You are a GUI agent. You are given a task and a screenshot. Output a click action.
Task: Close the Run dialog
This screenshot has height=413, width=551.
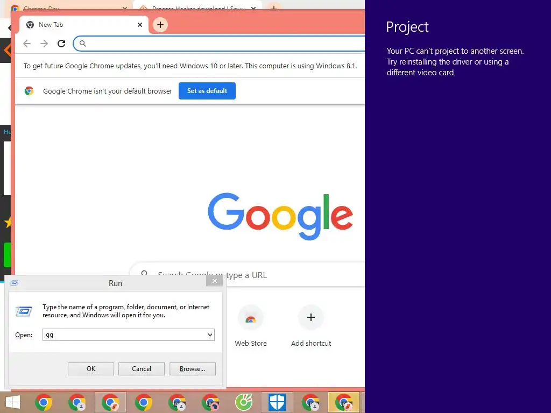tap(214, 281)
